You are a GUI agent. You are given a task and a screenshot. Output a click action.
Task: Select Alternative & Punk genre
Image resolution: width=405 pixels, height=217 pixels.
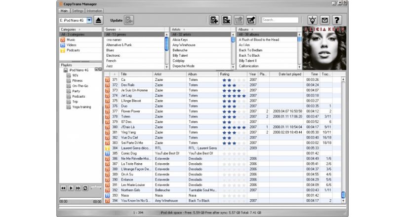coord(134,45)
